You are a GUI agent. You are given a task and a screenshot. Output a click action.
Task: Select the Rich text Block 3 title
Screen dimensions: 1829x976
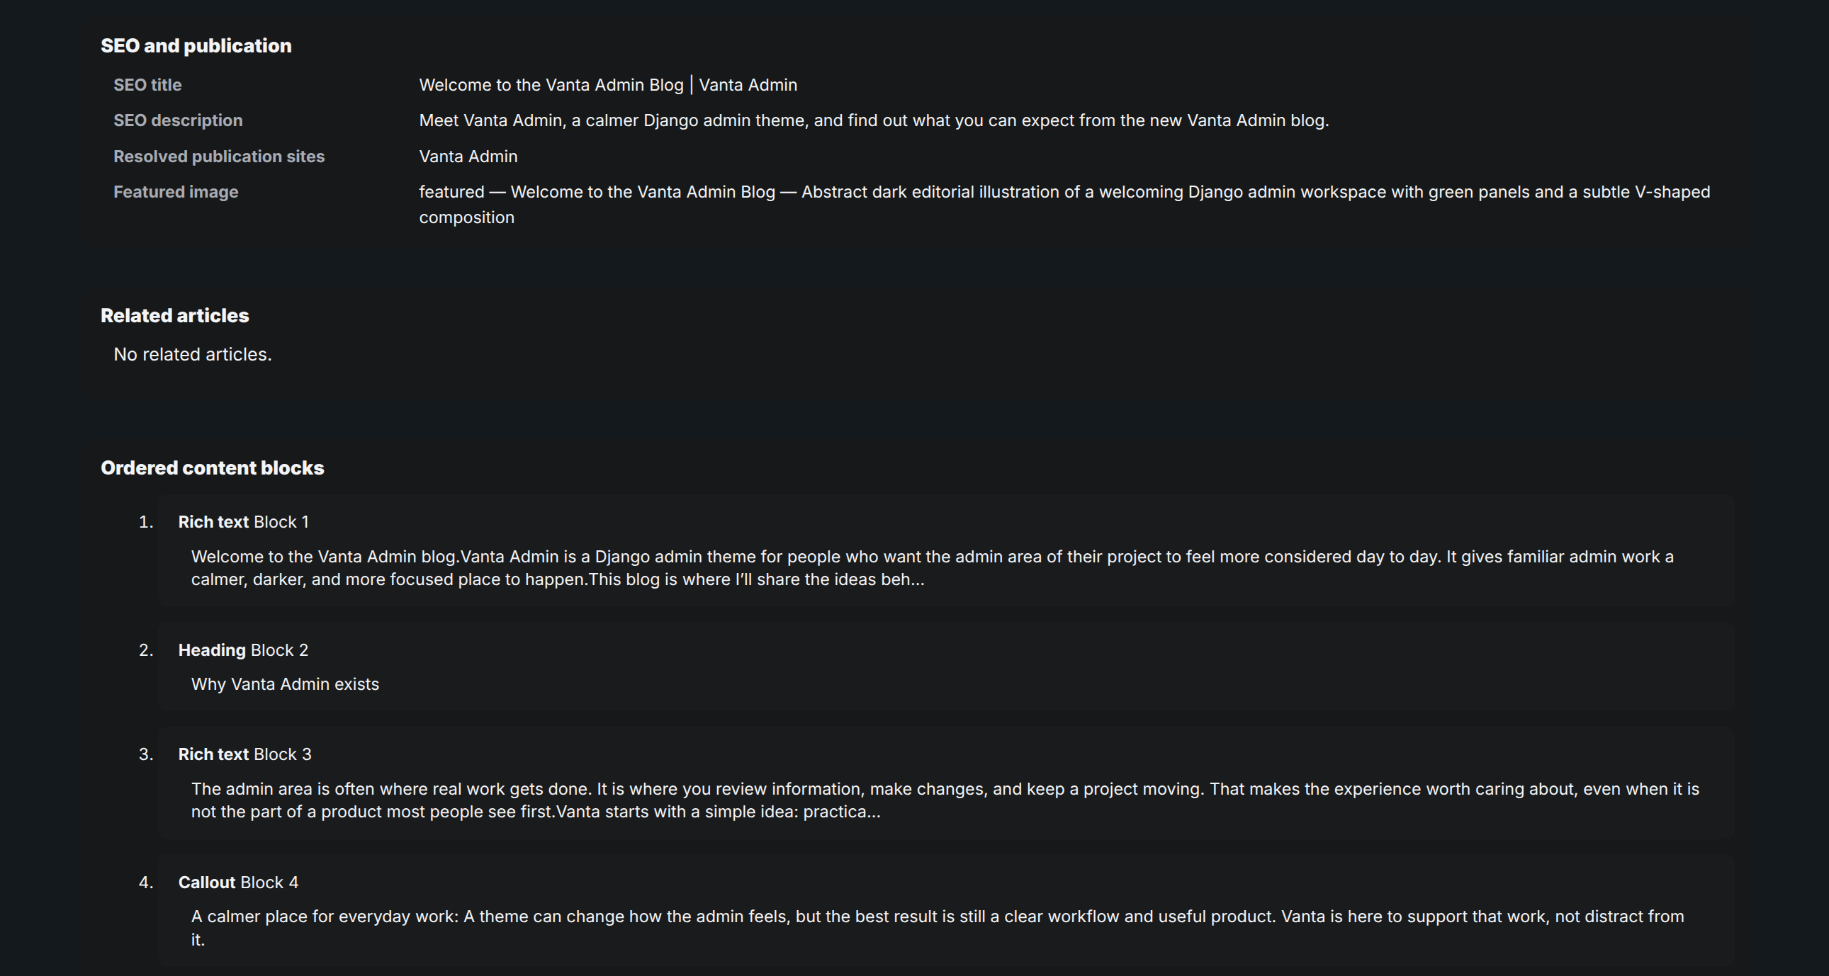point(245,754)
